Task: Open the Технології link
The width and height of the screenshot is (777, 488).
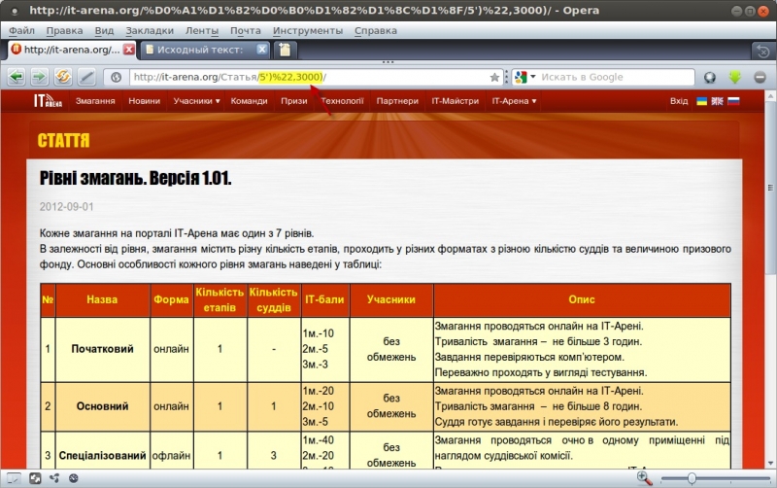Action: tap(343, 101)
